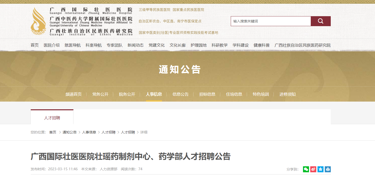
Task: Open 广西壮族自治区民族医药研究院 nav link
Action: click(303, 45)
